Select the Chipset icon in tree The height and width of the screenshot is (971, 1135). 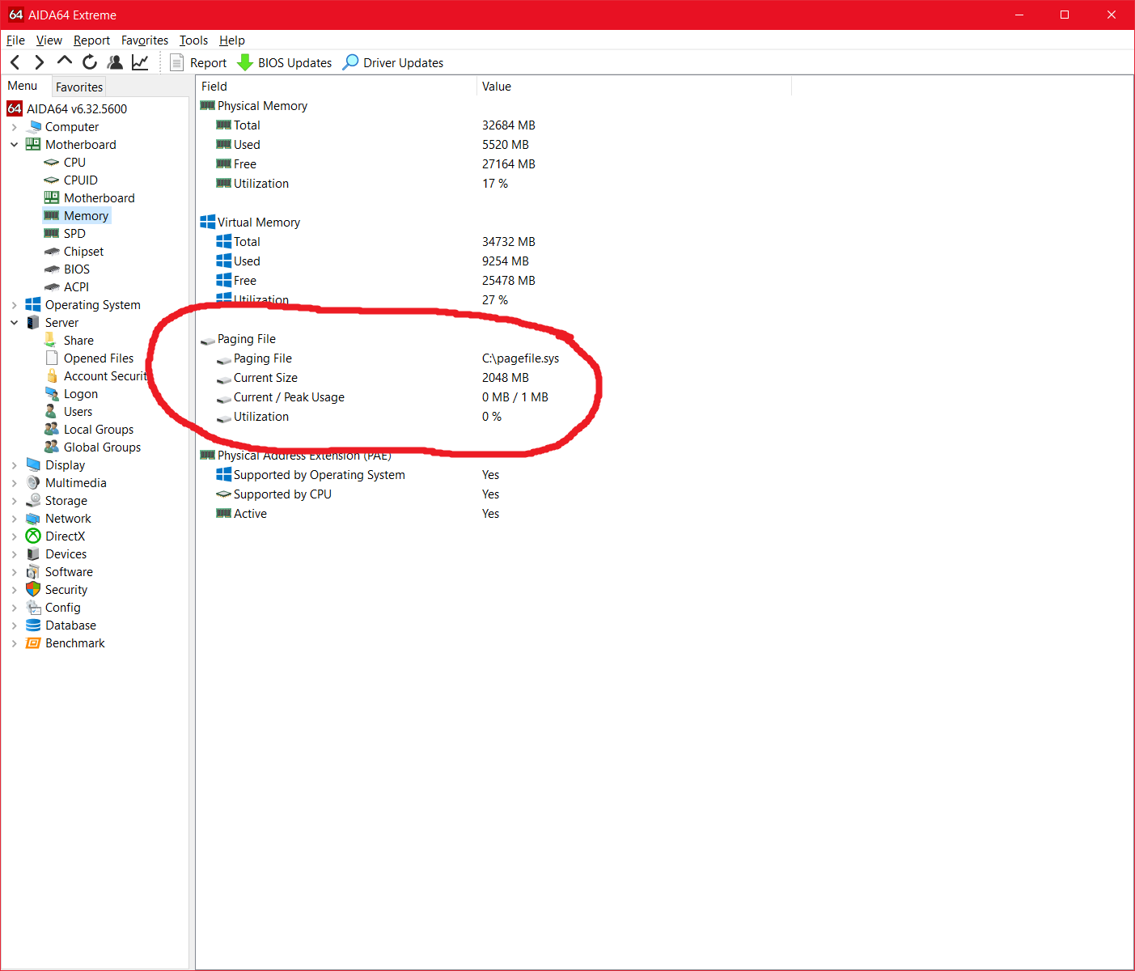click(52, 252)
